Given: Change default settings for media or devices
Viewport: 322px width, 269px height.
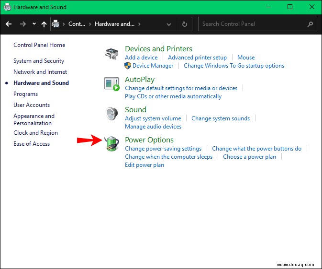Looking at the screenshot, I should (181, 88).
